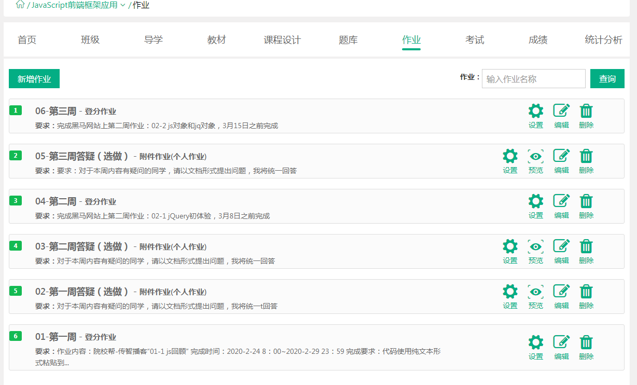Focus the 输入作业名称 search field
The width and height of the screenshot is (637, 385).
point(533,79)
